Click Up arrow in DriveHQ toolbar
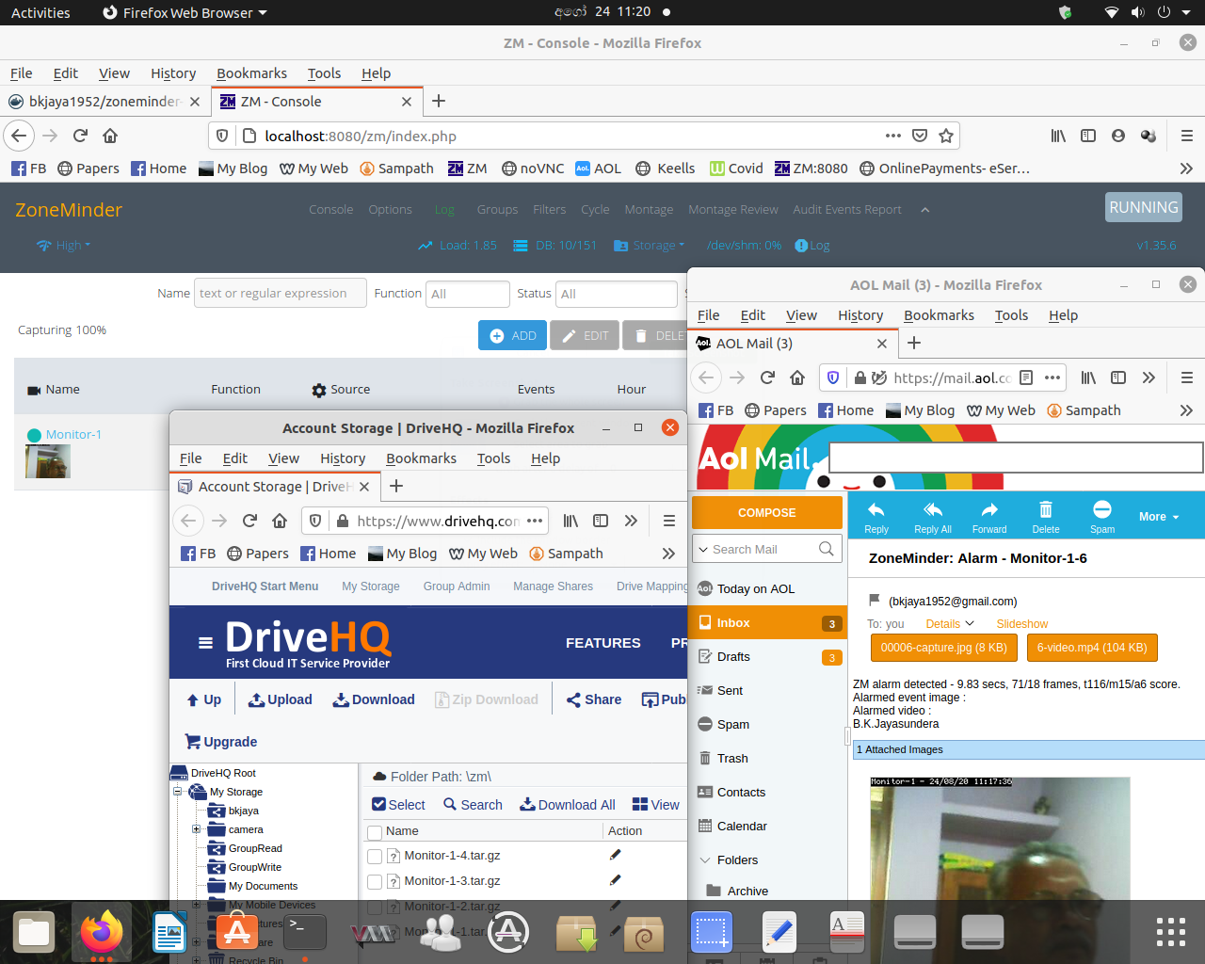Image resolution: width=1205 pixels, height=964 pixels. tap(203, 699)
